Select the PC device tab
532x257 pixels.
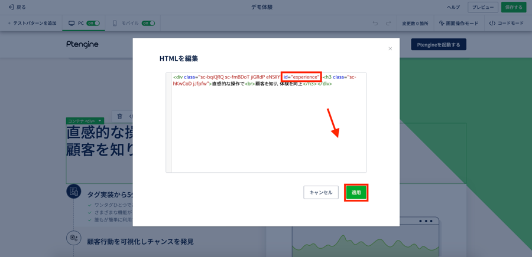(x=76, y=24)
